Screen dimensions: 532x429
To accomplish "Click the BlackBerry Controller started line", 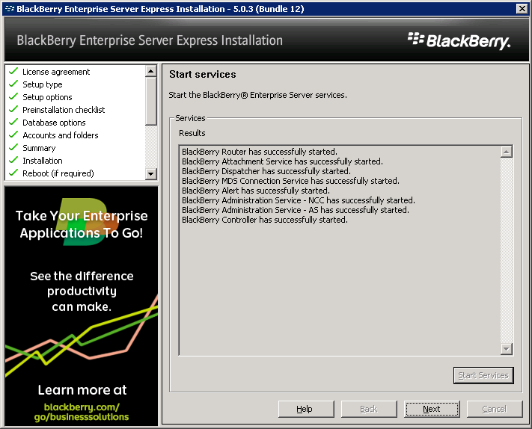I will pyautogui.click(x=265, y=220).
